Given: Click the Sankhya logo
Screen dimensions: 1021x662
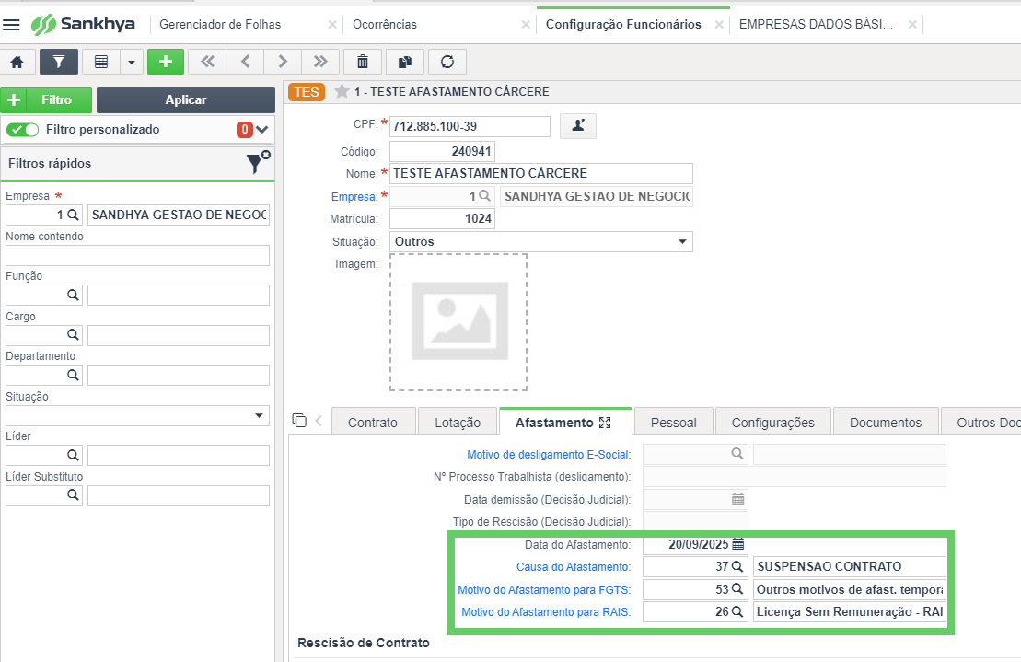Looking at the screenshot, I should click(x=83, y=25).
